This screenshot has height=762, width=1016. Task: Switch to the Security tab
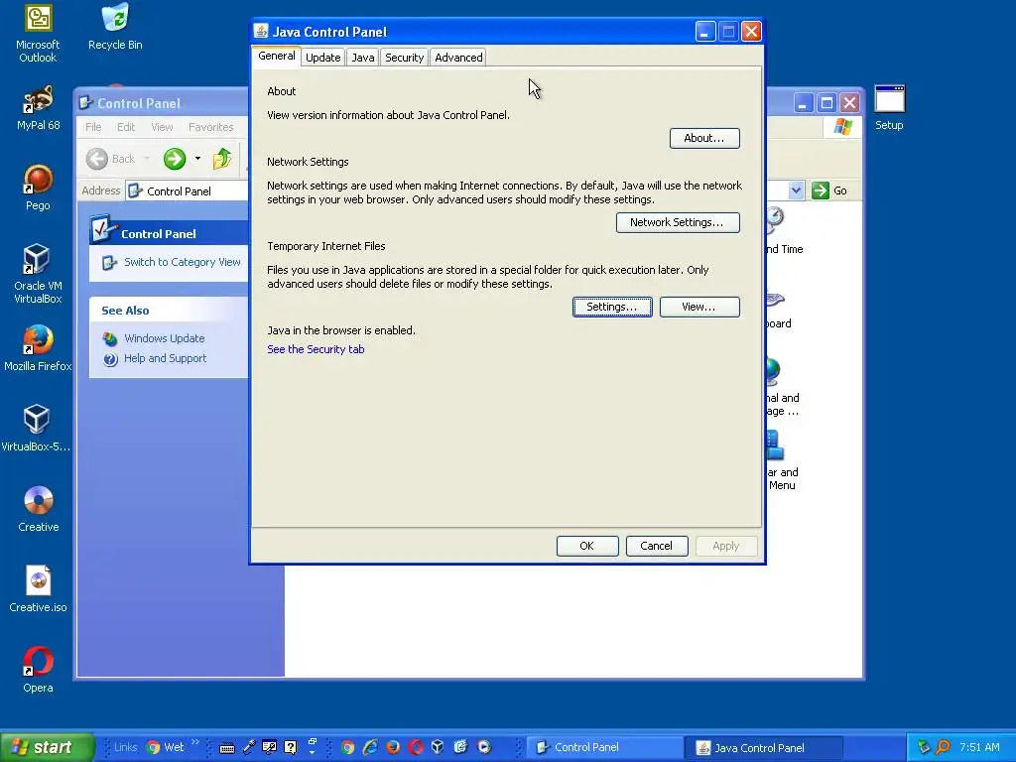405,58
